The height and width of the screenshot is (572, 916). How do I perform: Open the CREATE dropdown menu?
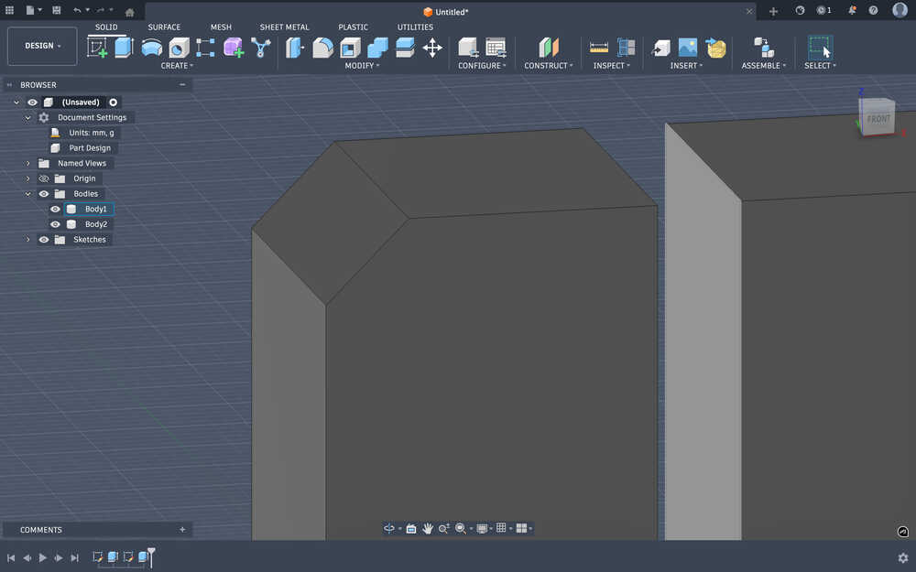(x=177, y=65)
